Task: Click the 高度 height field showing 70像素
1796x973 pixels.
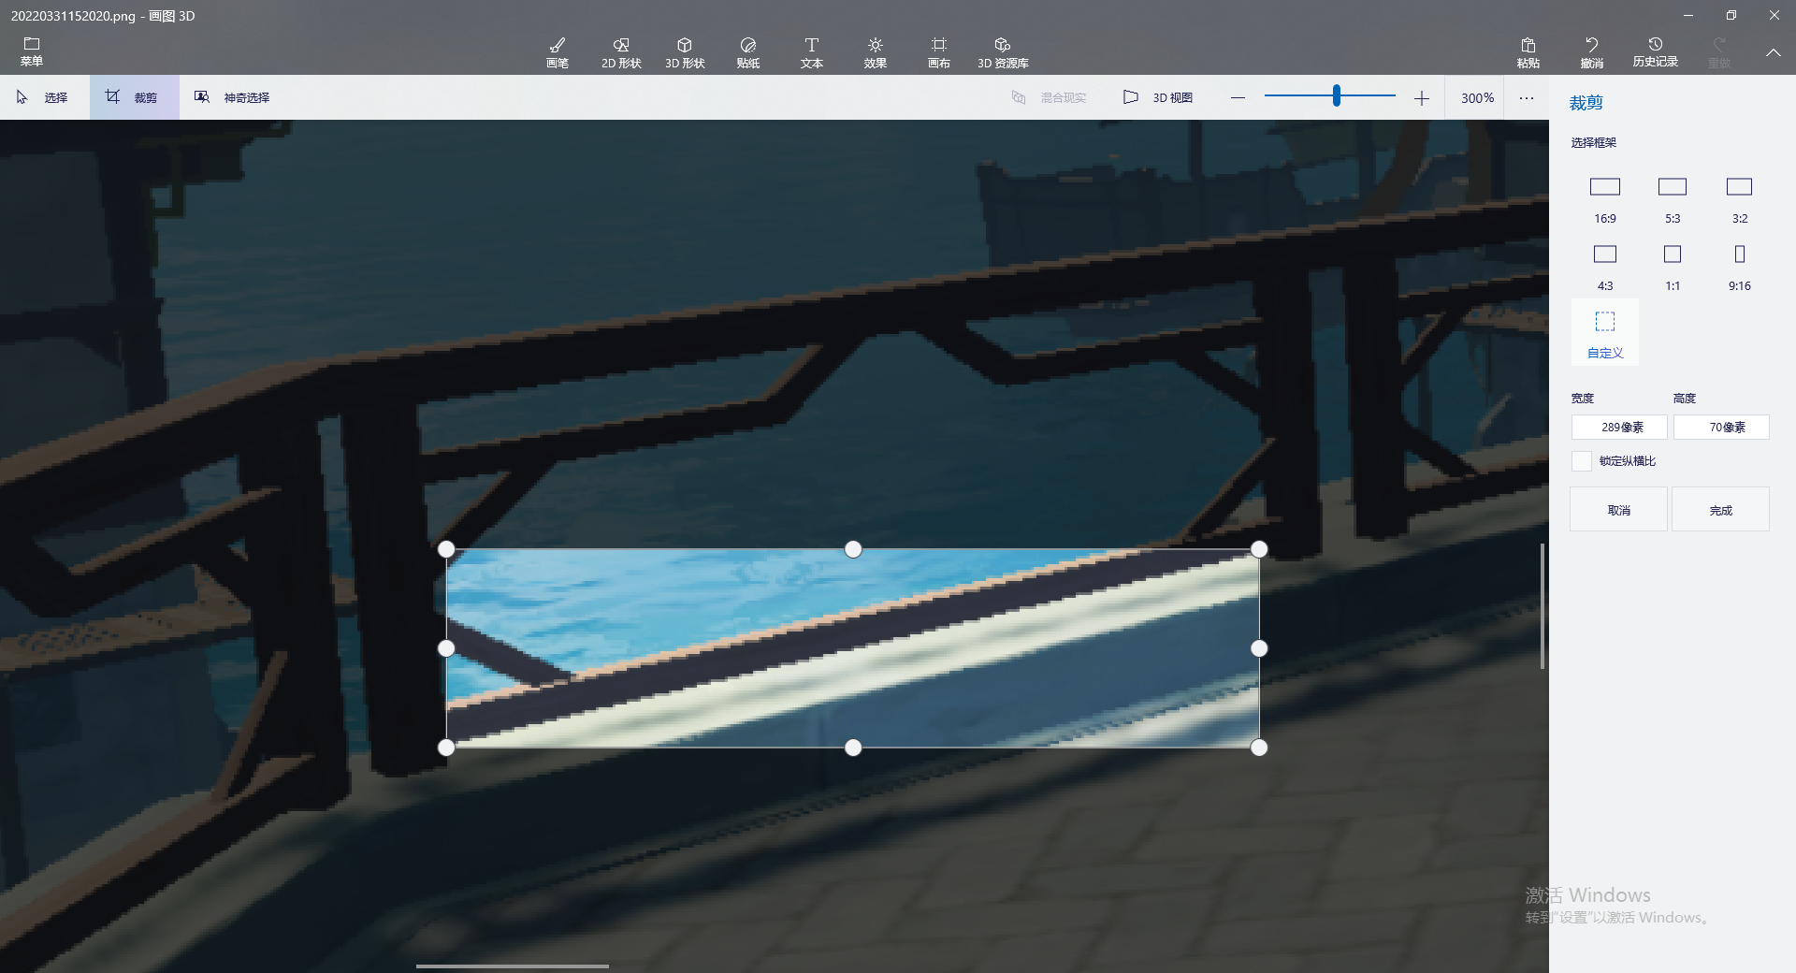Action: tap(1721, 427)
